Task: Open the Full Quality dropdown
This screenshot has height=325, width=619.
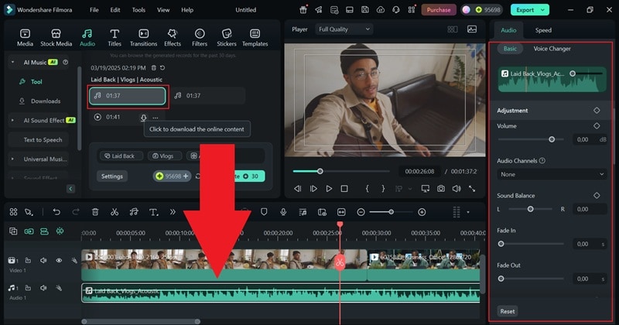Action: (344, 29)
